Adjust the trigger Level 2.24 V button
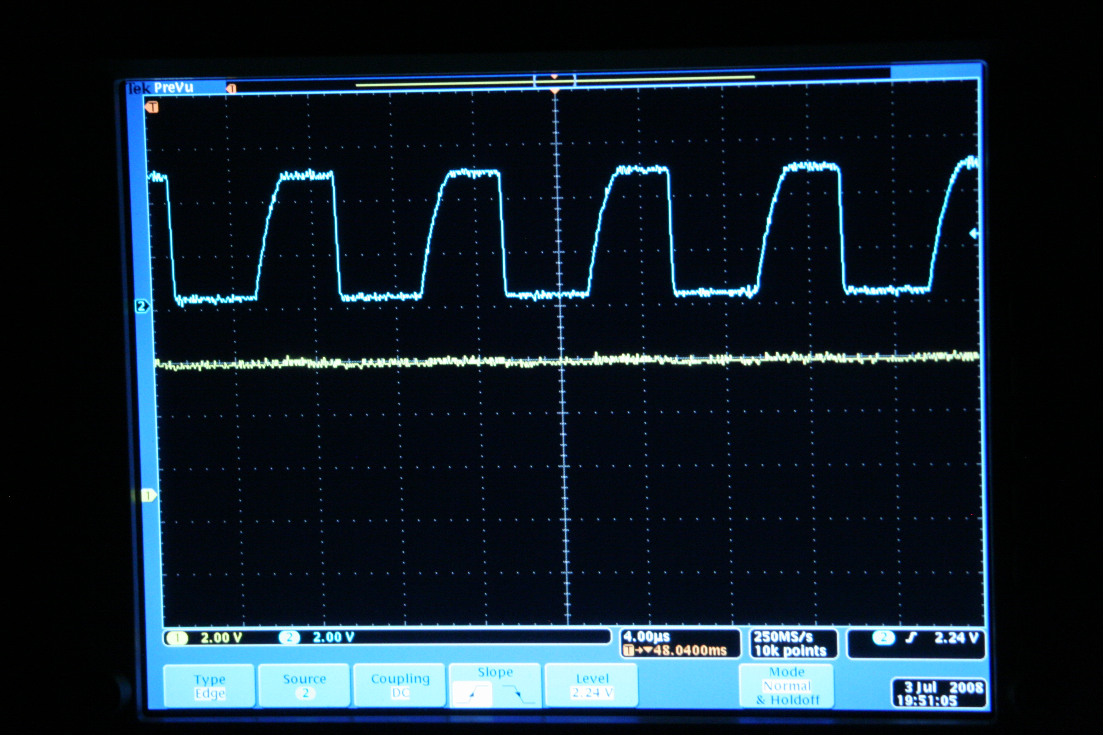 (592, 685)
